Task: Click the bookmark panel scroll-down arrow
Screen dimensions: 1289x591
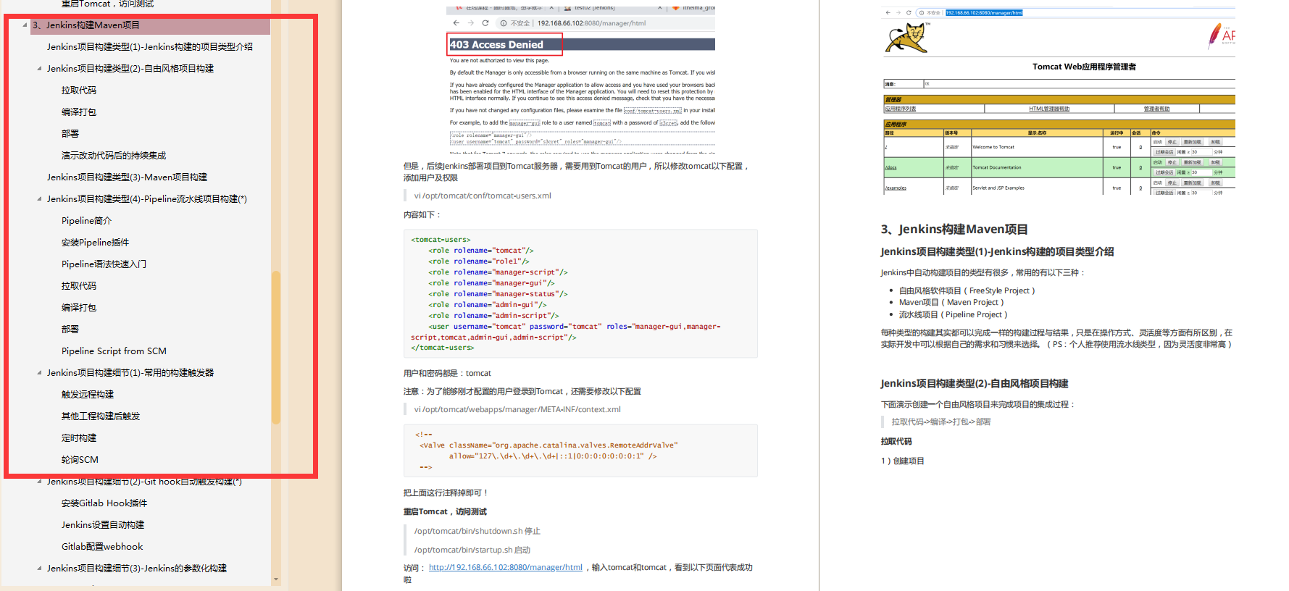Action: (276, 579)
